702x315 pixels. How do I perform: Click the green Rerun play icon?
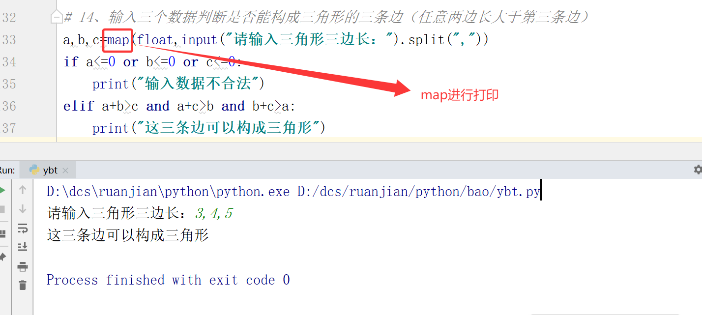(x=2, y=190)
